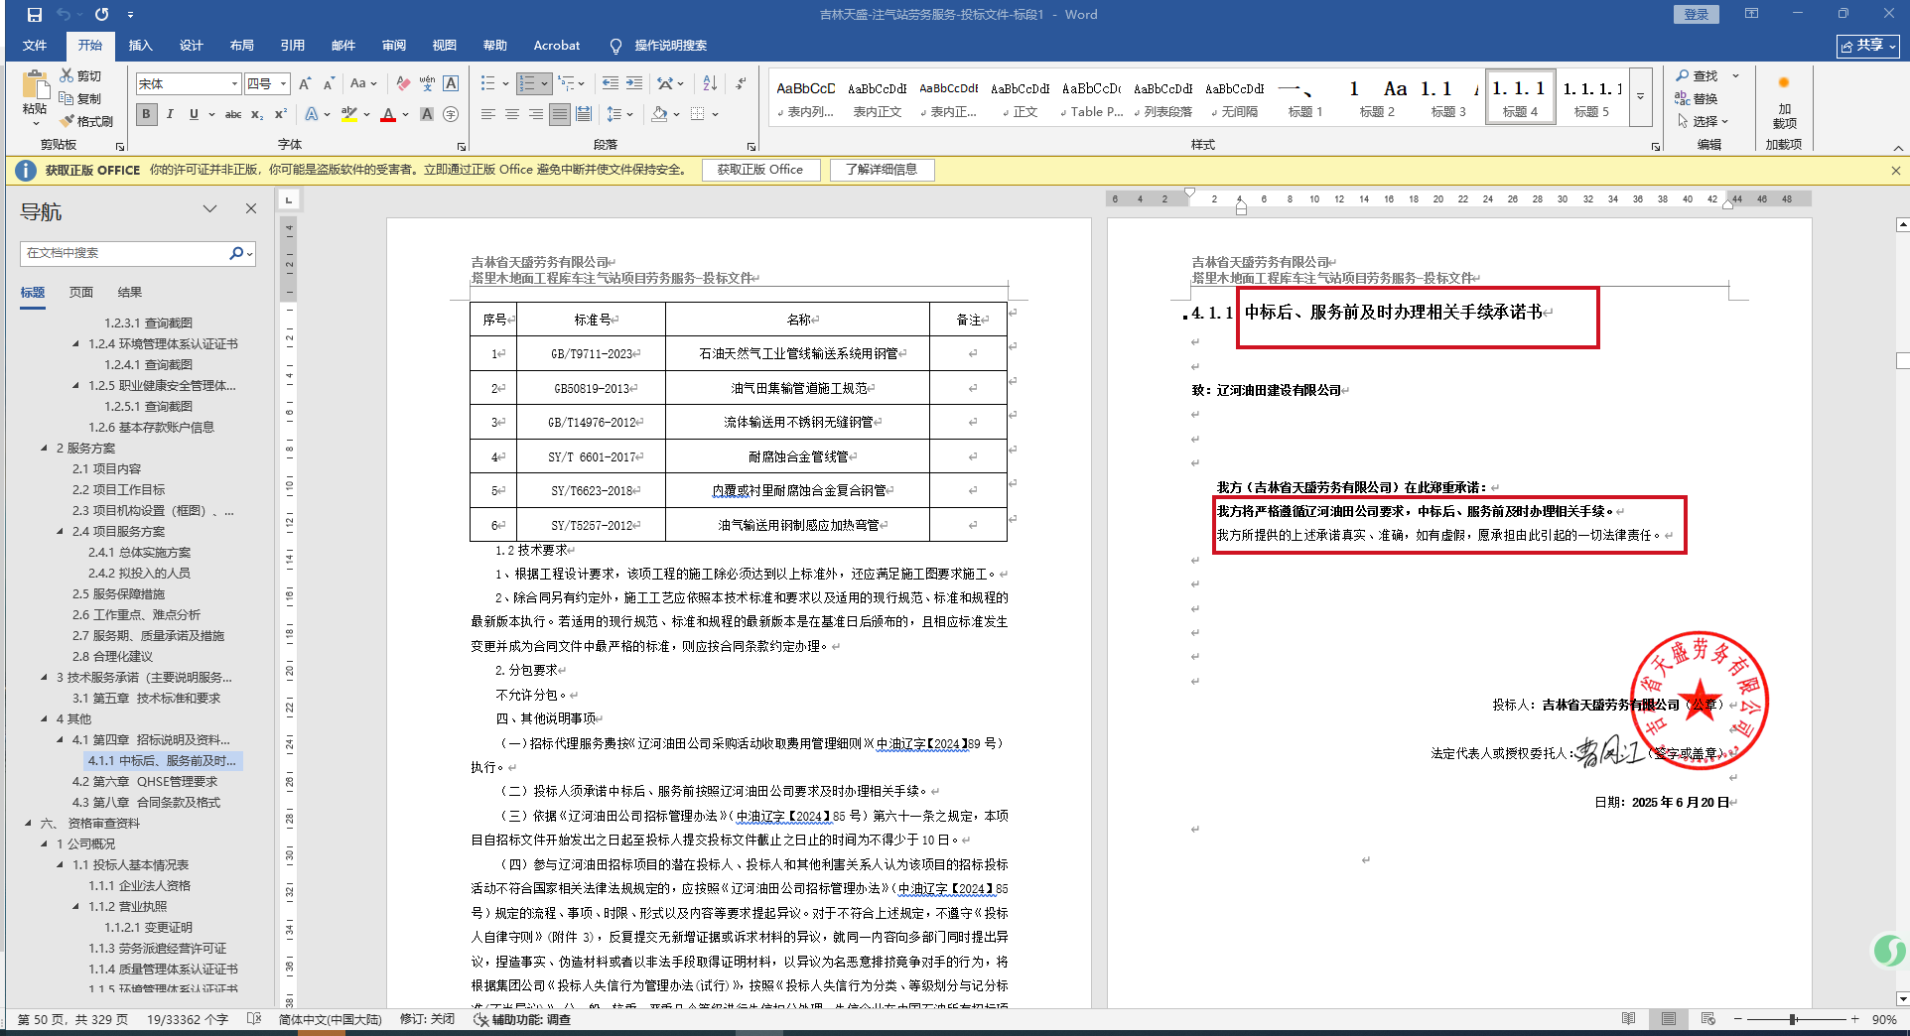
Task: Open the Find (查找) search tool
Action: [1699, 75]
